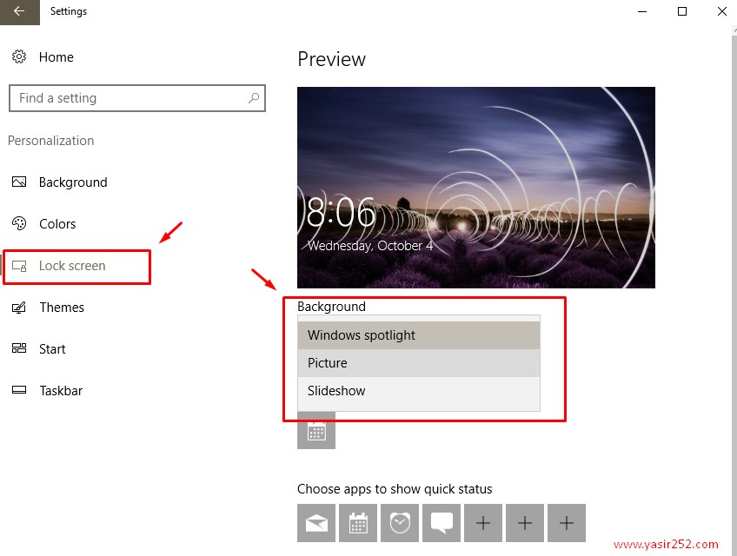Click the back arrow in Settings
Image resolution: width=737 pixels, height=556 pixels.
point(19,12)
